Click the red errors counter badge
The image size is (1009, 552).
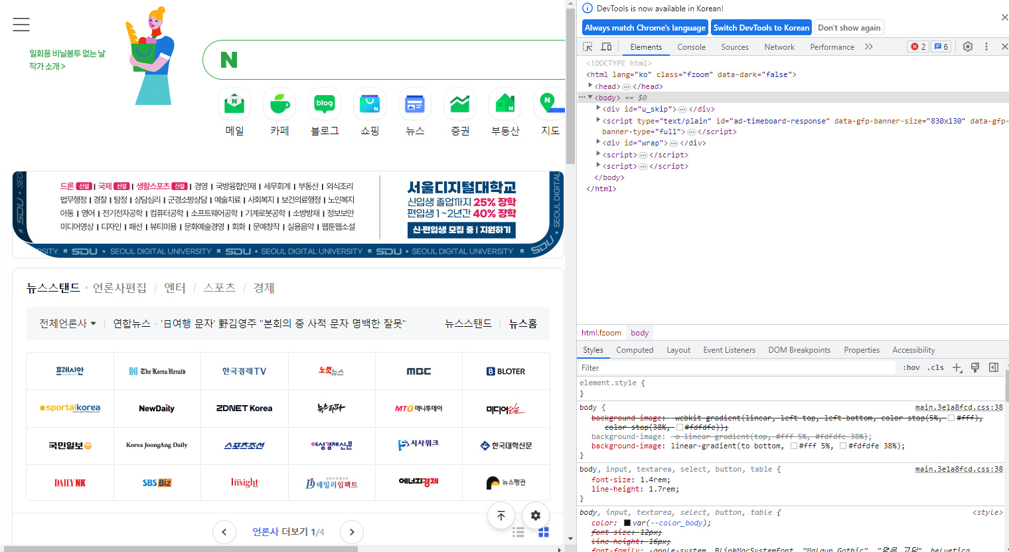[x=918, y=46]
